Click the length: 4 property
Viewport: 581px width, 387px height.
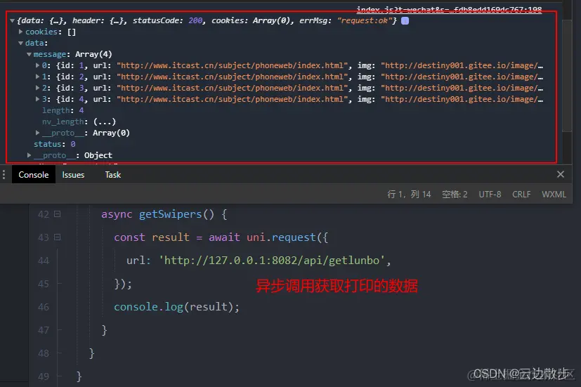click(x=63, y=110)
